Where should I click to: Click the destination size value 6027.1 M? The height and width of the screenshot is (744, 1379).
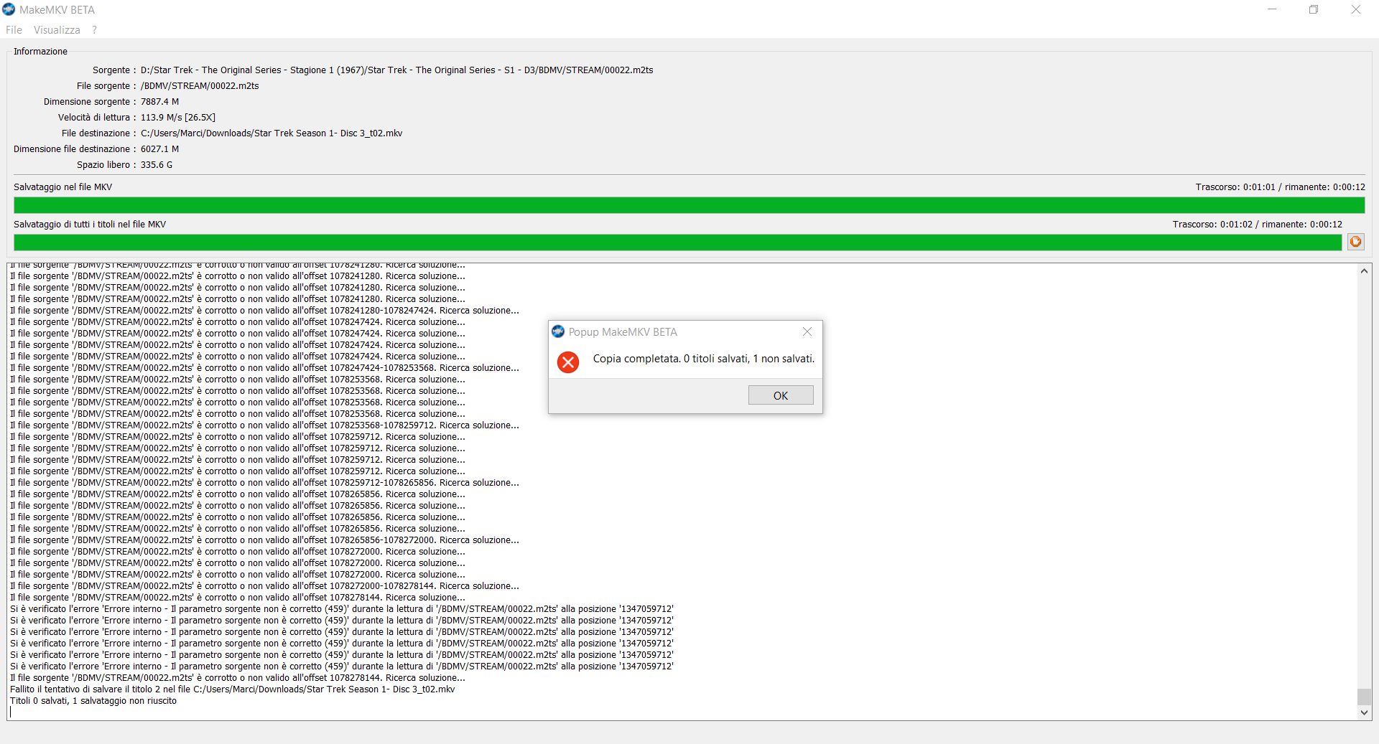pyautogui.click(x=159, y=149)
